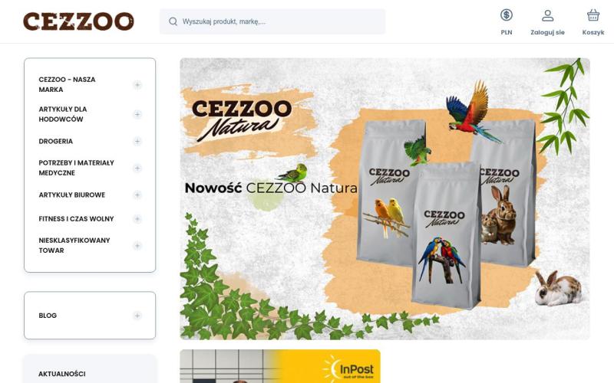
Task: Expand the CEZZOO - NASZA MARKA category
Action: [137, 84]
